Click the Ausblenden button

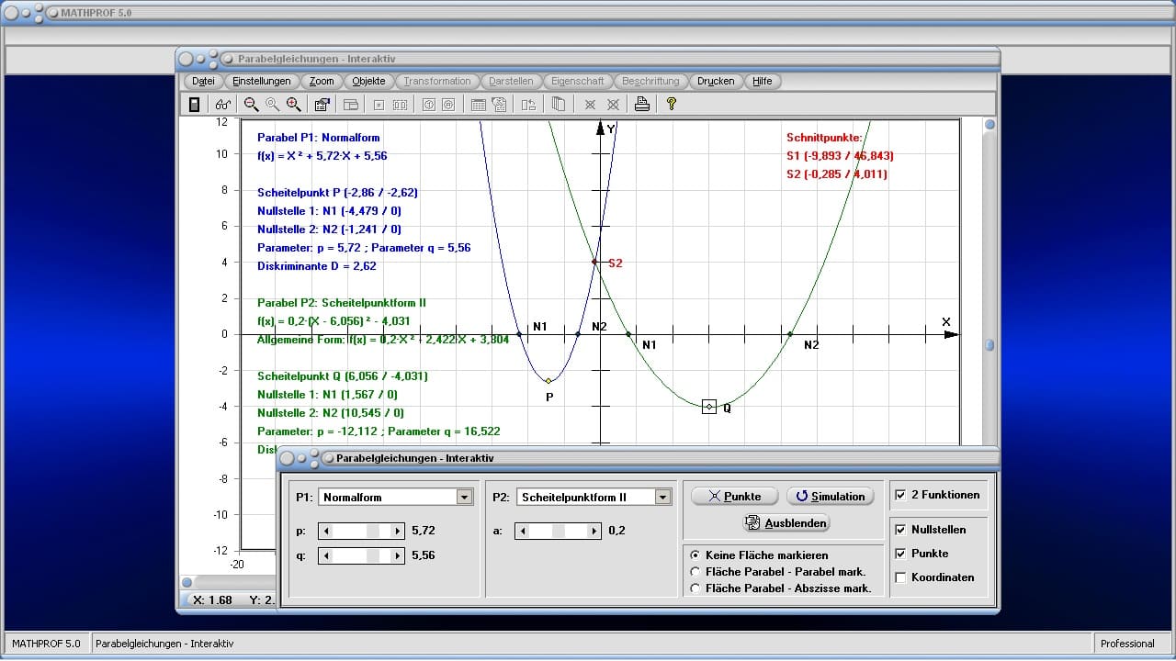(786, 523)
